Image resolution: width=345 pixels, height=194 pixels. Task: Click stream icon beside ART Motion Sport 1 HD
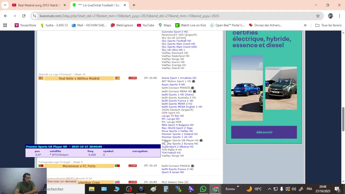pyautogui.click(x=194, y=81)
